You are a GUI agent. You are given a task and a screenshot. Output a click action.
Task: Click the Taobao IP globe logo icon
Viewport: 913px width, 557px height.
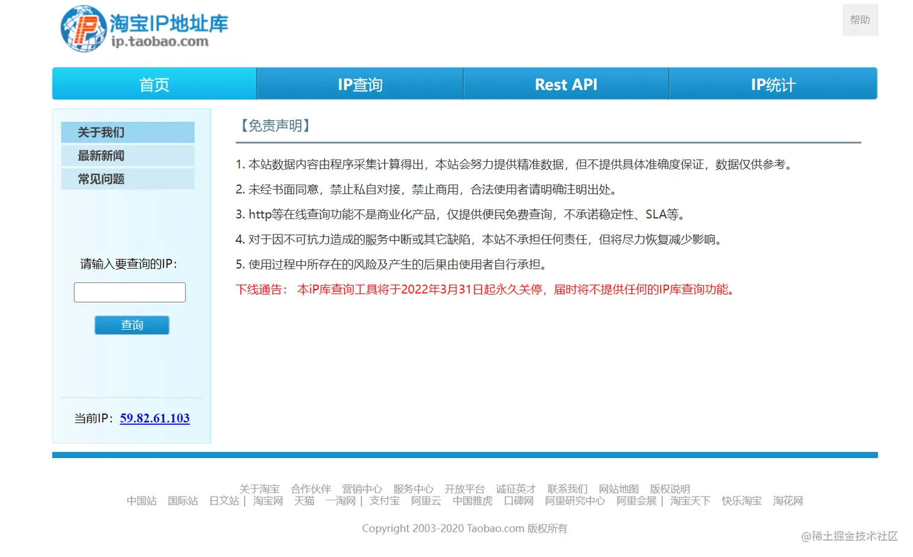[84, 28]
